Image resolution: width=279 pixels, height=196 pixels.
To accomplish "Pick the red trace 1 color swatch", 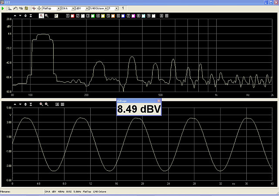I will pyautogui.click(x=73, y=16).
